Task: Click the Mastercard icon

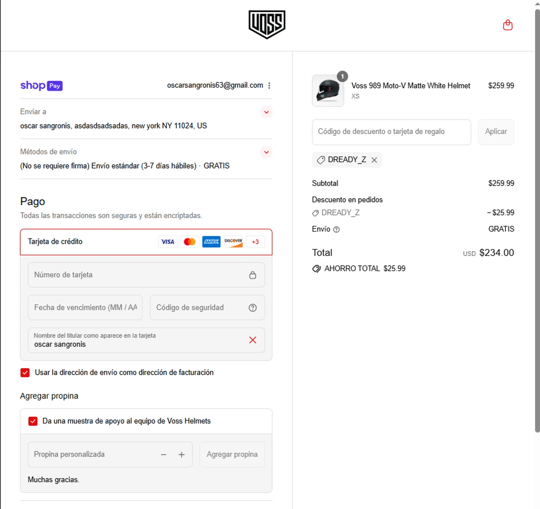Action: [190, 242]
